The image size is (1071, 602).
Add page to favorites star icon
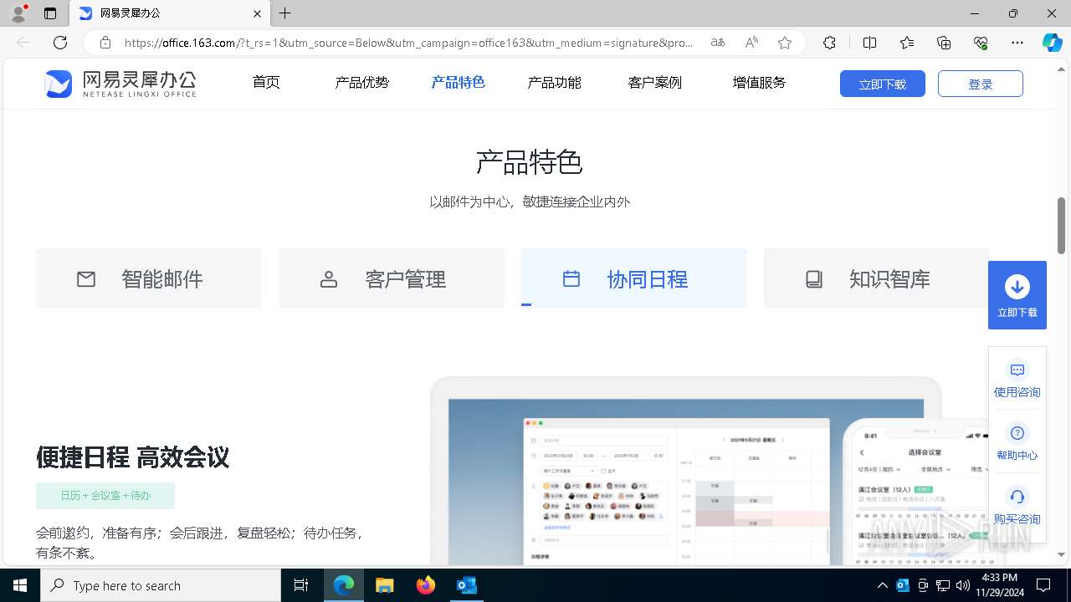pos(785,43)
